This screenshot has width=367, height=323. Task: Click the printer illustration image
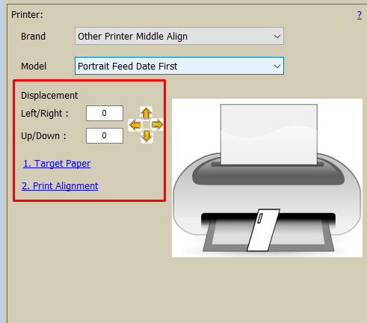pyautogui.click(x=267, y=178)
